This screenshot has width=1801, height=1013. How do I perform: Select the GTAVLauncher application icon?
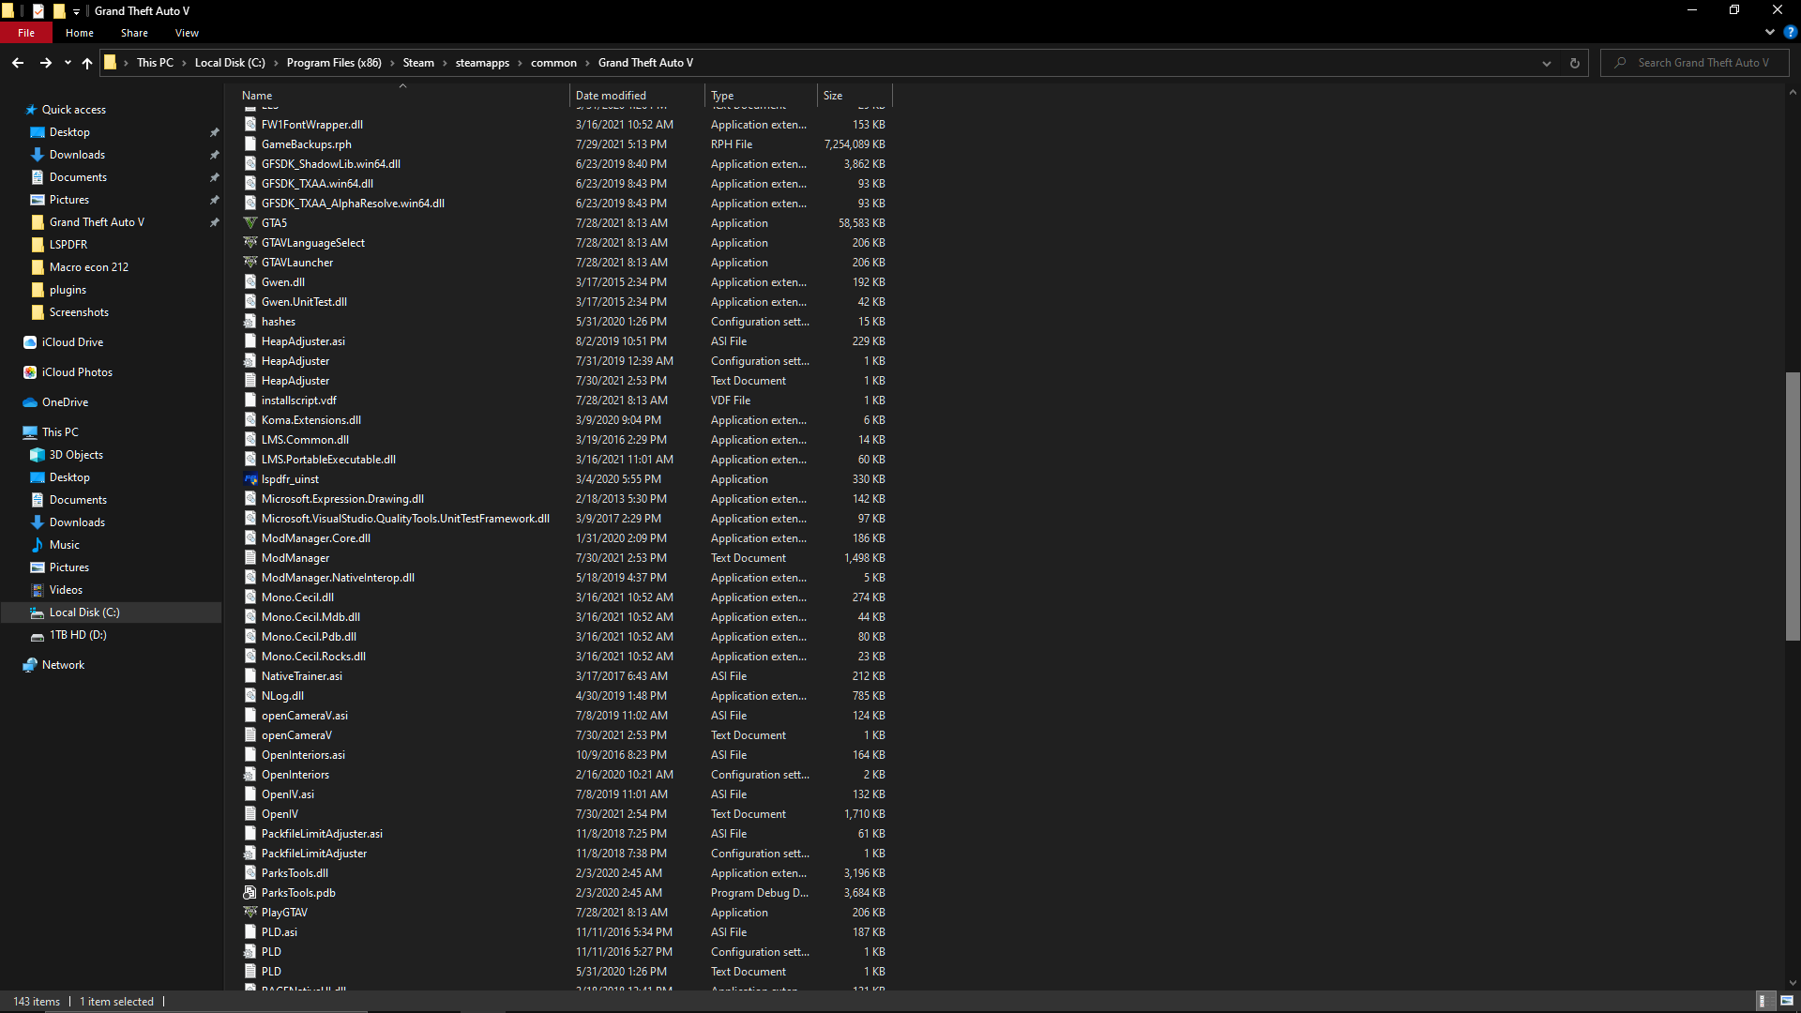250,263
